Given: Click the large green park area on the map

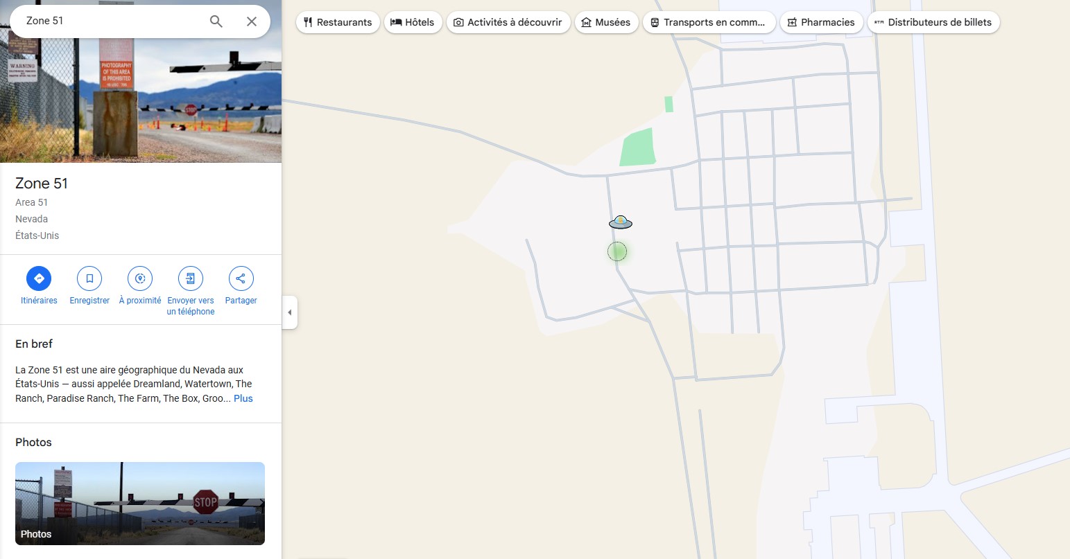Looking at the screenshot, I should coord(637,147).
